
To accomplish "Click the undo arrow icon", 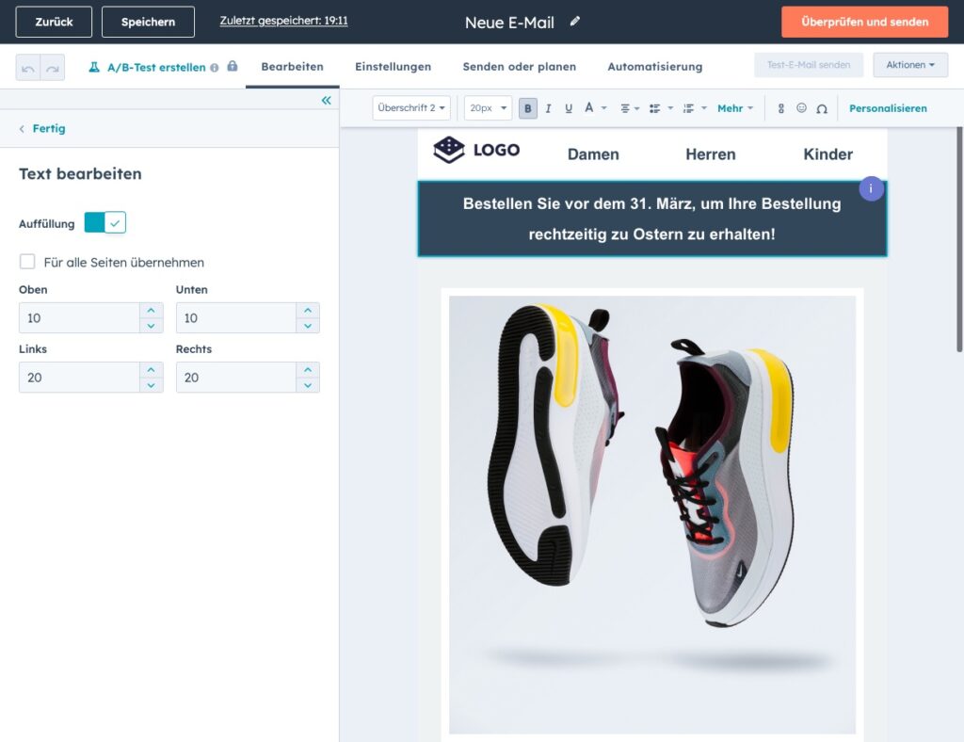I will (28, 68).
